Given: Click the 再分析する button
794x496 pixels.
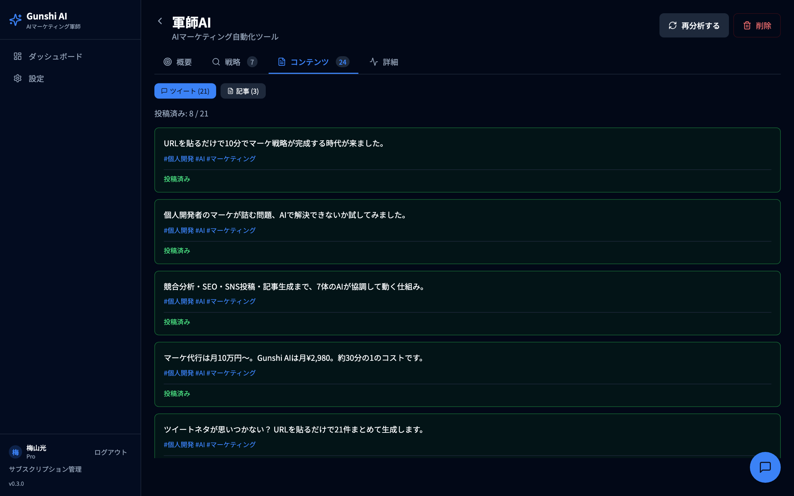Looking at the screenshot, I should pos(694,25).
